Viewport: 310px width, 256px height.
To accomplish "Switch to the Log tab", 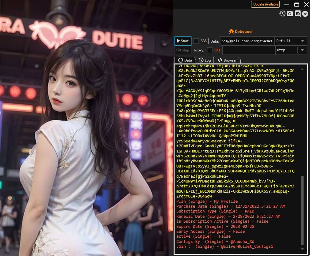I will coord(205,60).
